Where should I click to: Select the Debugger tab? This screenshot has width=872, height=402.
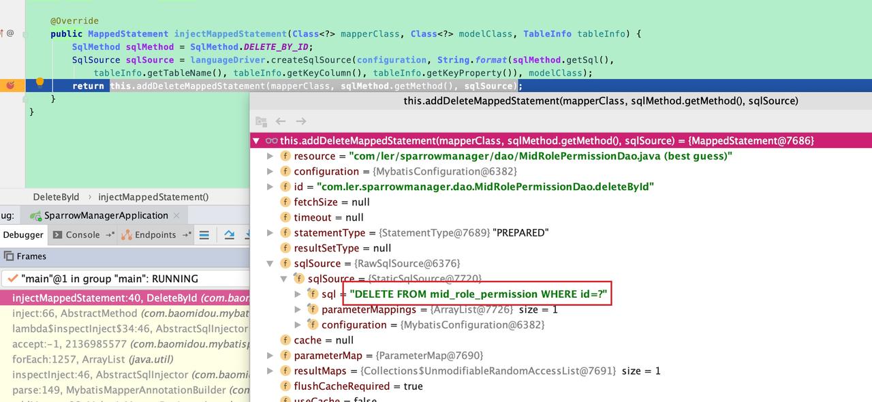pos(23,235)
